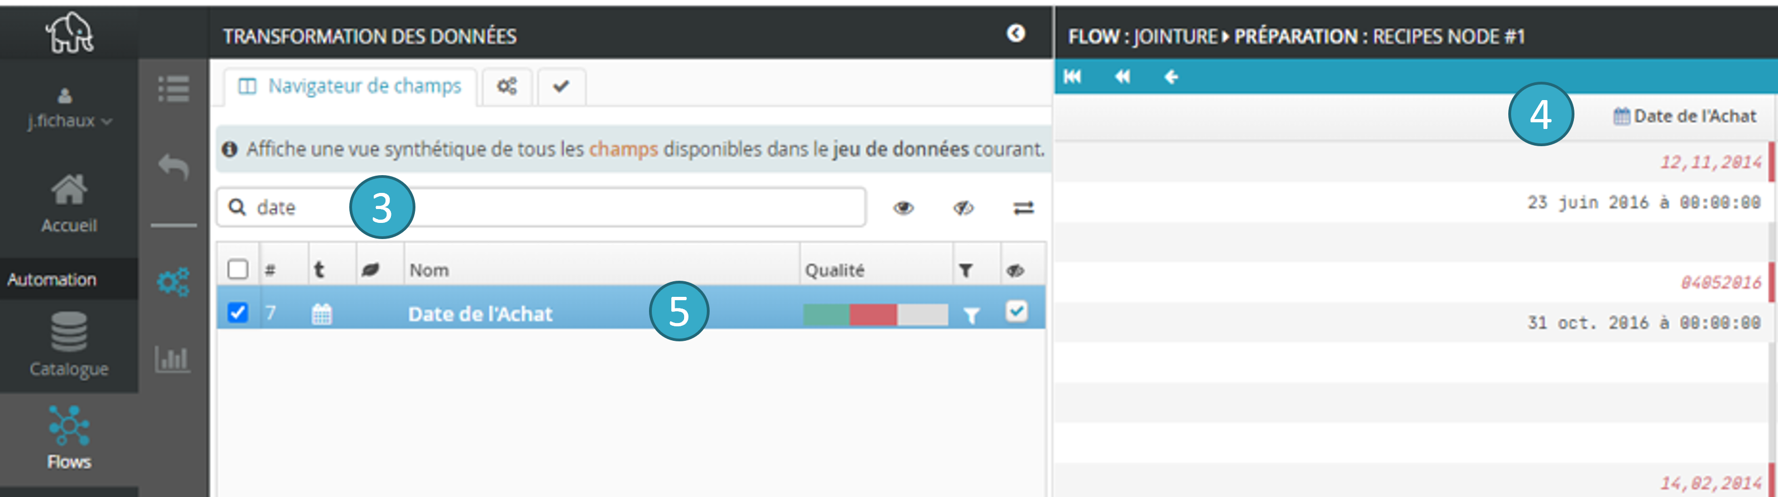Select the Date de l'Achat field name
The width and height of the screenshot is (1778, 497).
coord(481,314)
